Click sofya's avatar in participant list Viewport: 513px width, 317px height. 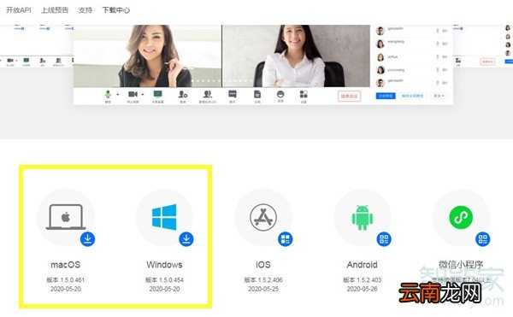coord(380,57)
